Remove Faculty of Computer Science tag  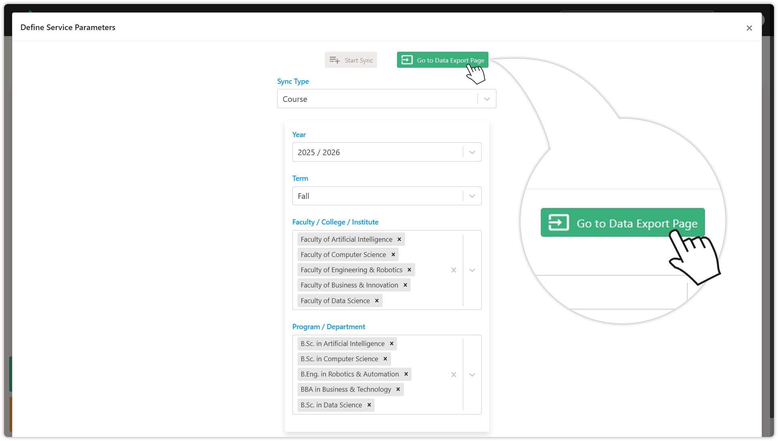pos(393,255)
